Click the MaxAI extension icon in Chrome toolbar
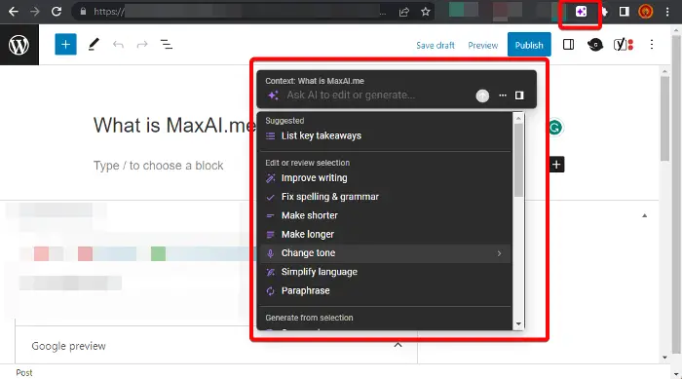This screenshot has width=682, height=379. 581,12
